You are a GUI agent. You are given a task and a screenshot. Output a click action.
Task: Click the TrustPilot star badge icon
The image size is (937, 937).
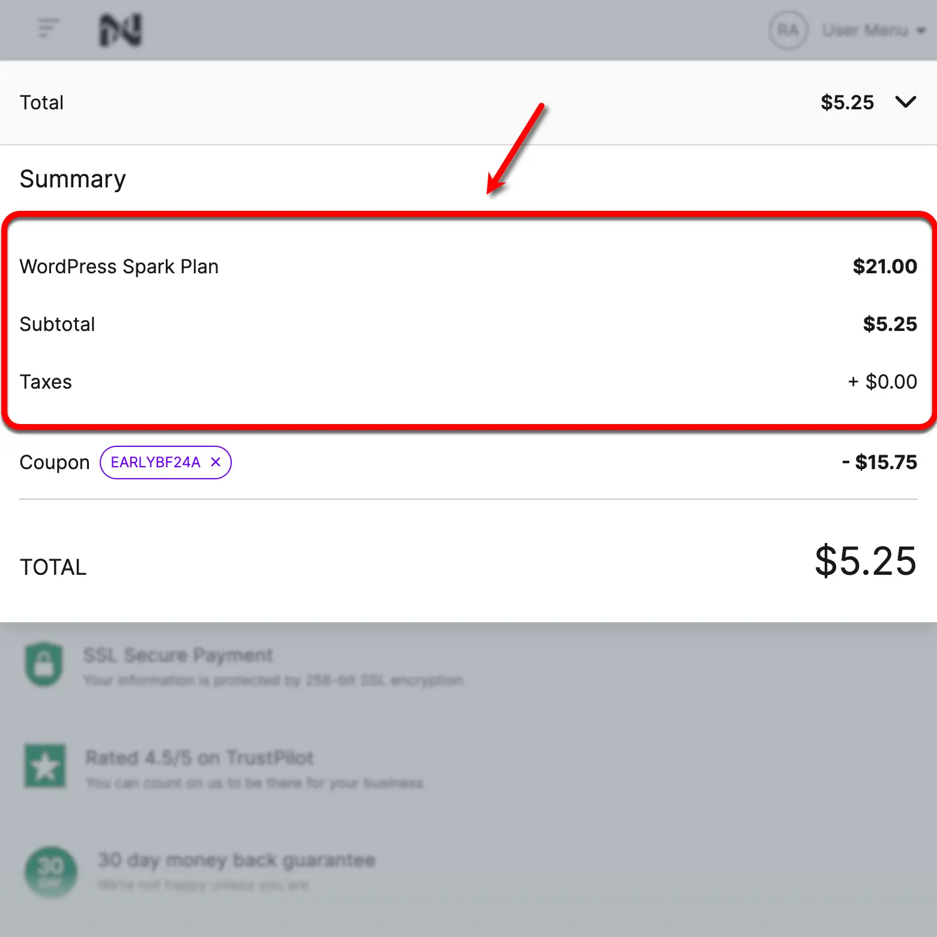pyautogui.click(x=44, y=766)
